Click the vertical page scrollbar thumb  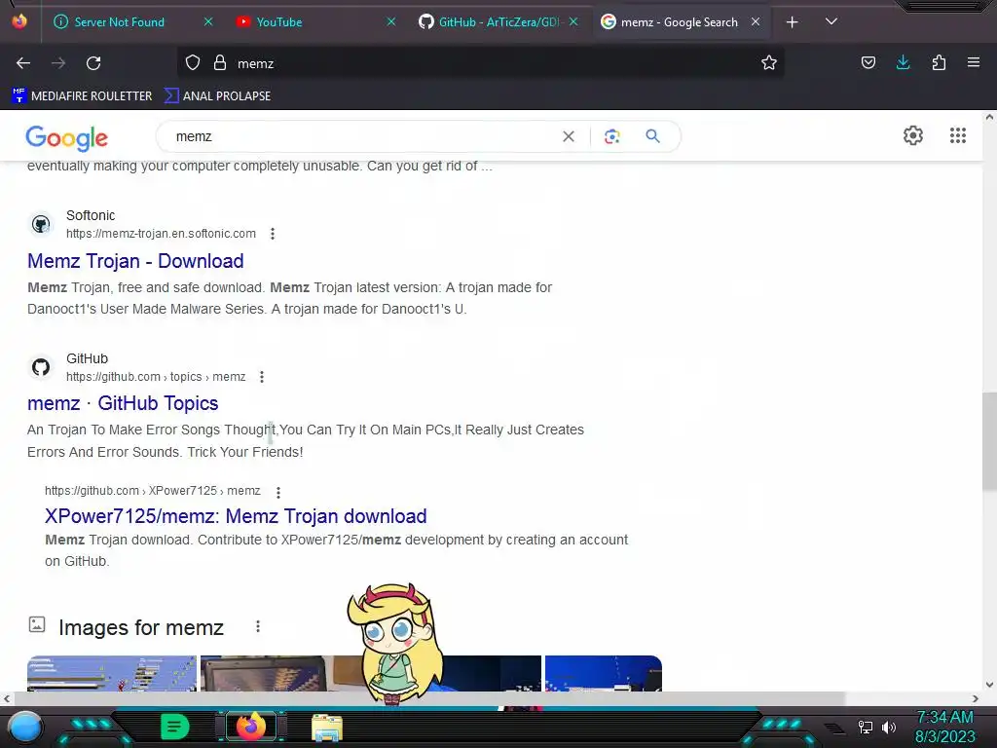[989, 441]
